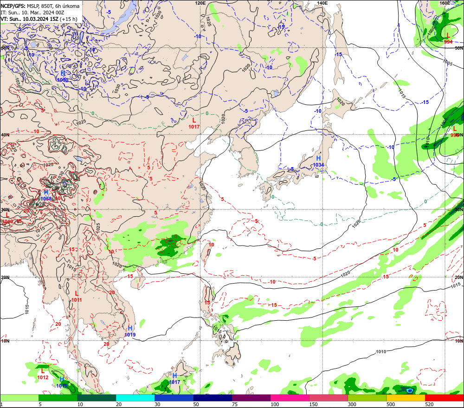Click the cyan legend swatch starting at 20
The height and width of the screenshot is (408, 464).
coord(135,398)
